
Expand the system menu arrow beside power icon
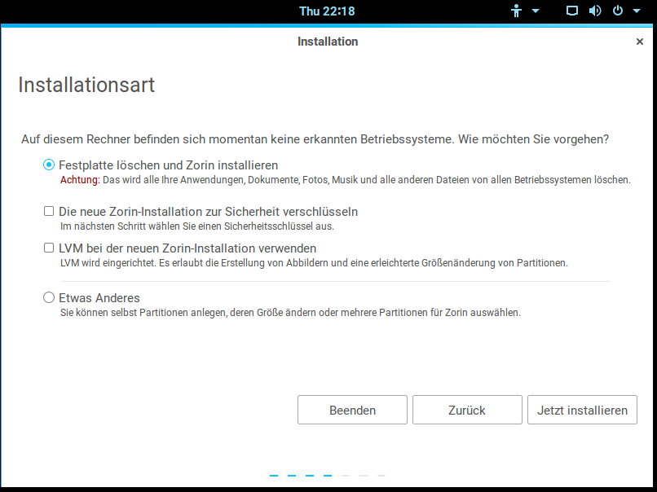636,11
